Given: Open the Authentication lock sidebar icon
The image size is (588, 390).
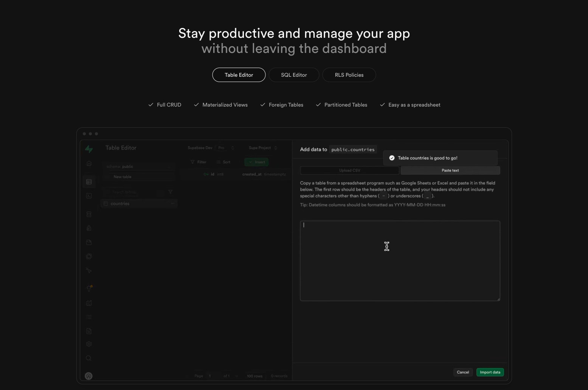Looking at the screenshot, I should coord(89,228).
